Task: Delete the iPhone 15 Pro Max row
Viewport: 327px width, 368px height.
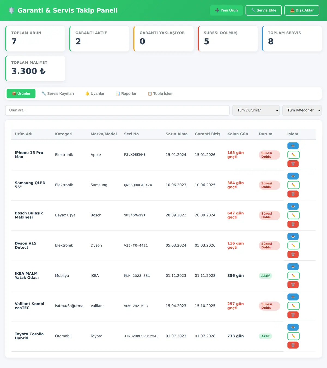Action: click(293, 164)
